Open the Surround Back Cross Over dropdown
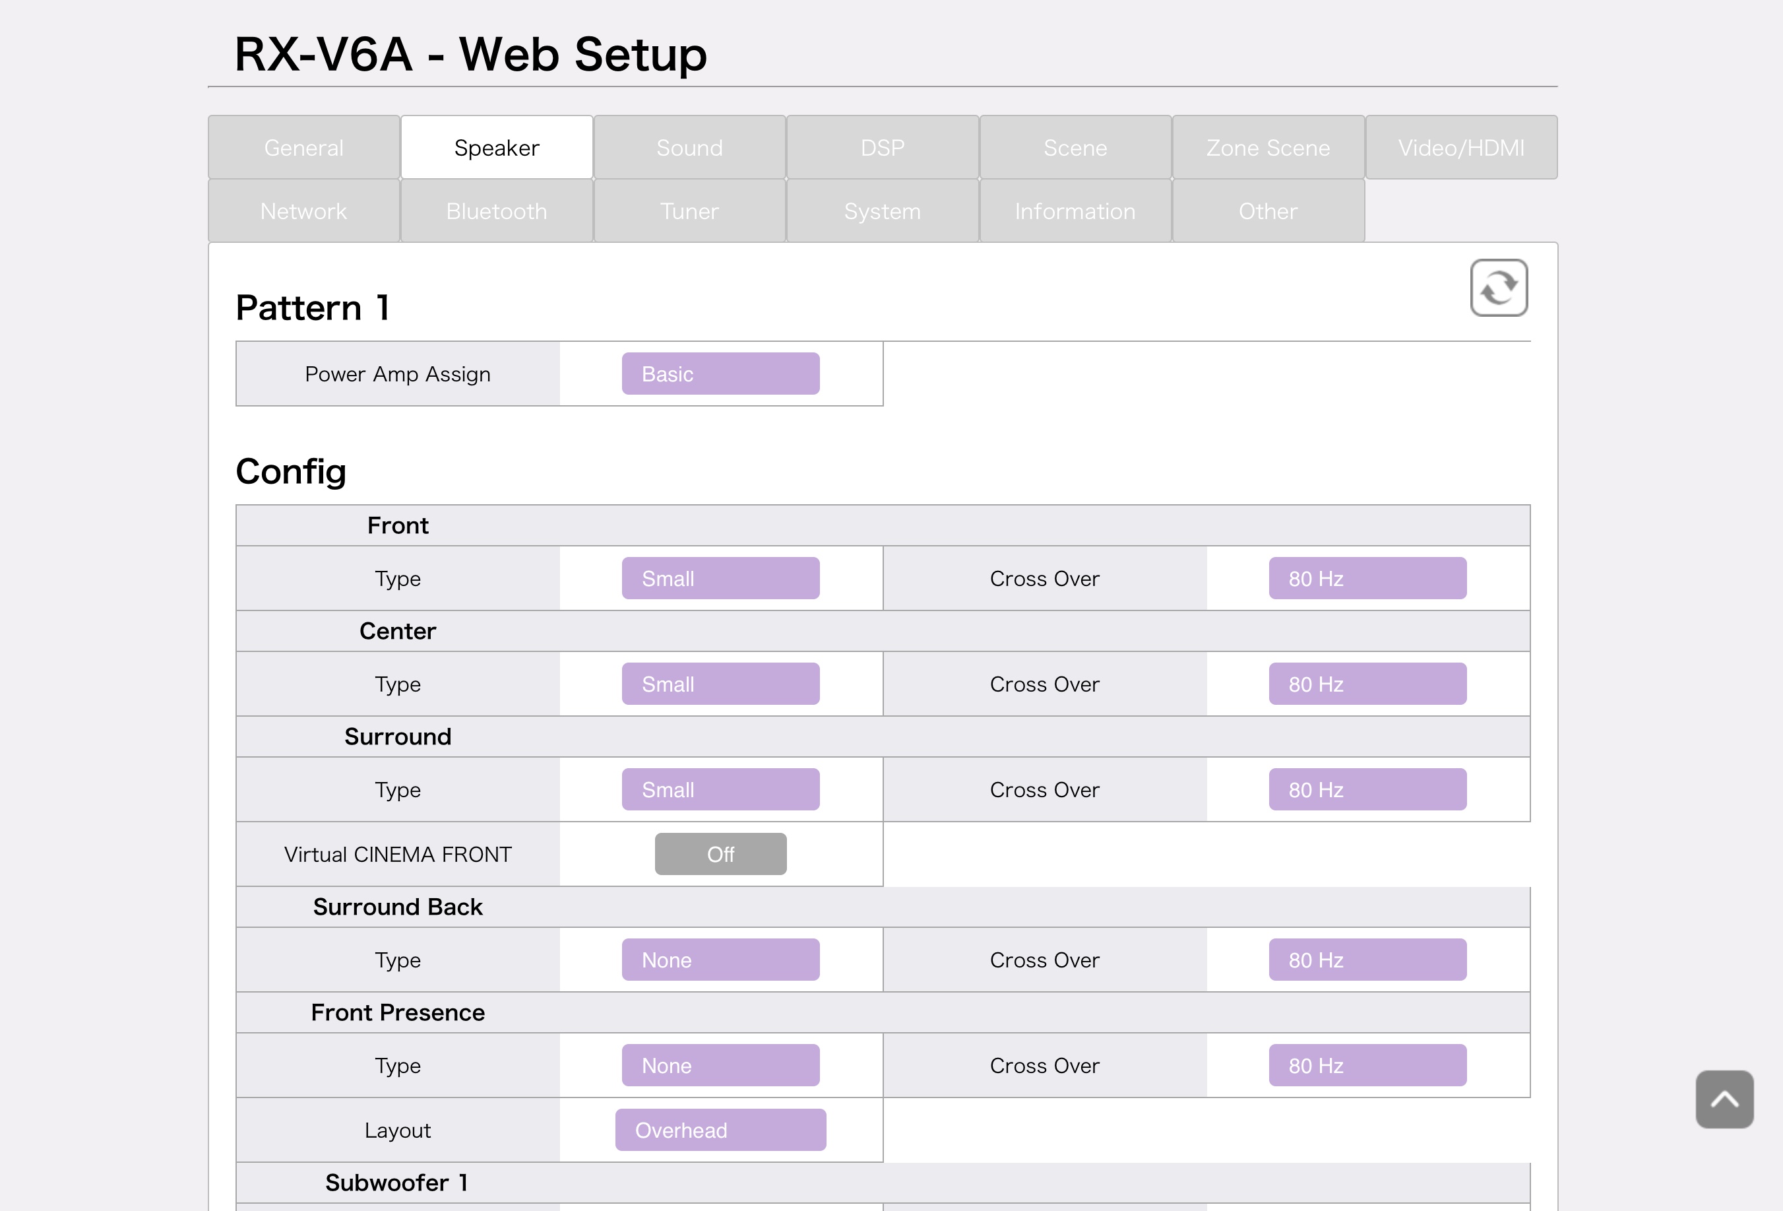The image size is (1783, 1211). [x=1367, y=960]
